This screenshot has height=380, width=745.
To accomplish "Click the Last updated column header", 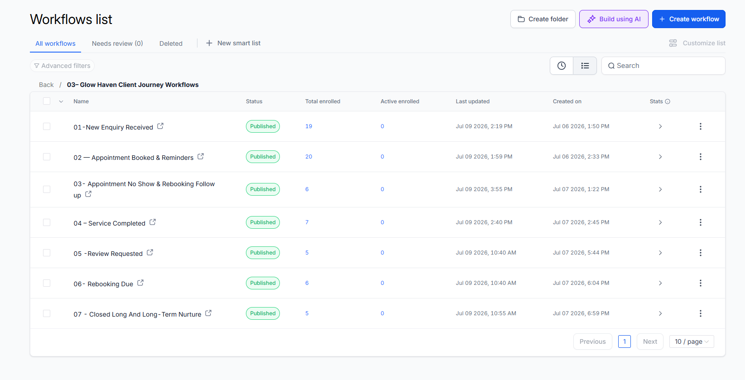I will pos(472,101).
